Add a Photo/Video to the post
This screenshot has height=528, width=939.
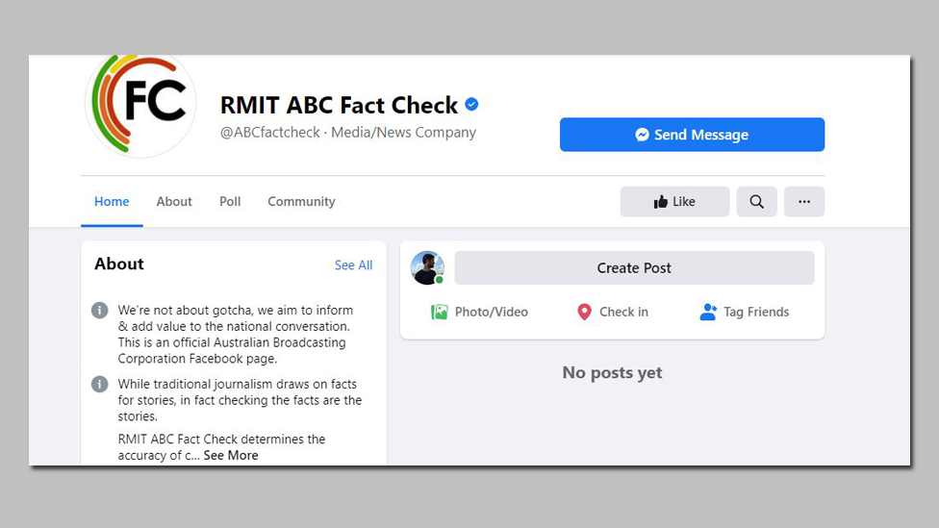coord(480,312)
